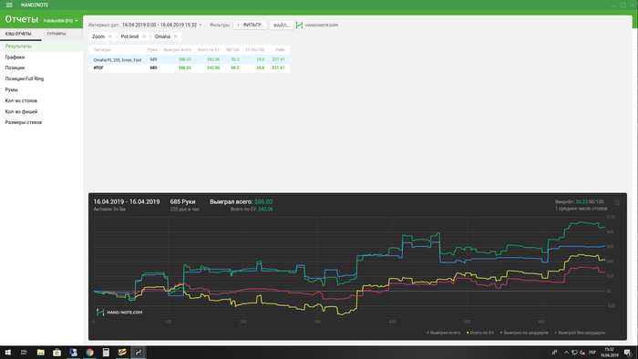Toggle 'Выиграл всего' legend series
The height and width of the screenshot is (359, 638).
coord(444,333)
